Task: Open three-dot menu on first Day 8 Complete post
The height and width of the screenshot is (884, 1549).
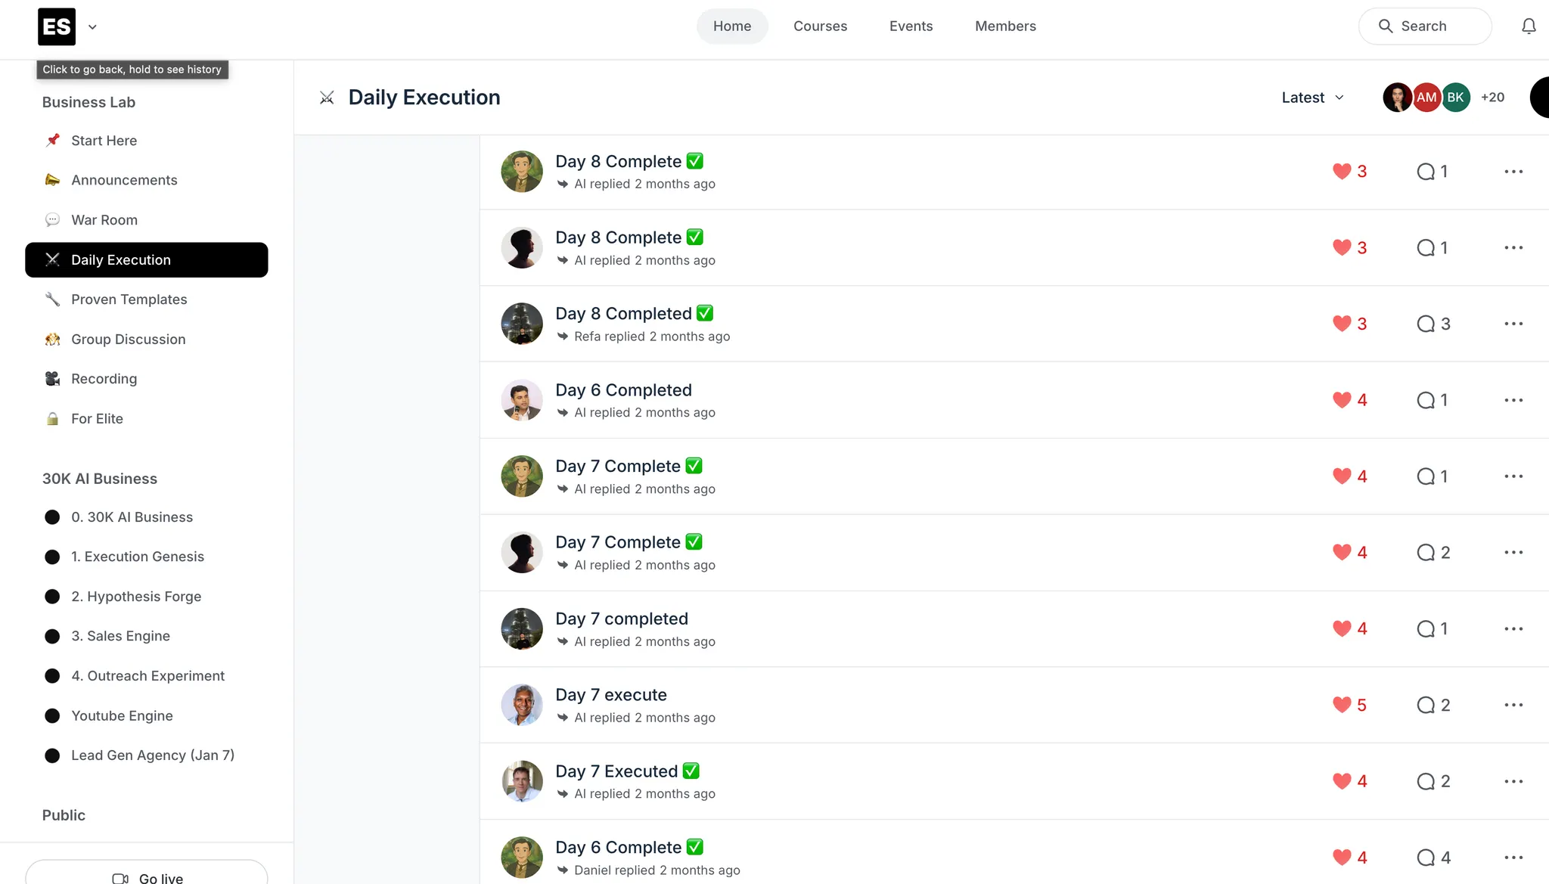Action: pyautogui.click(x=1513, y=172)
